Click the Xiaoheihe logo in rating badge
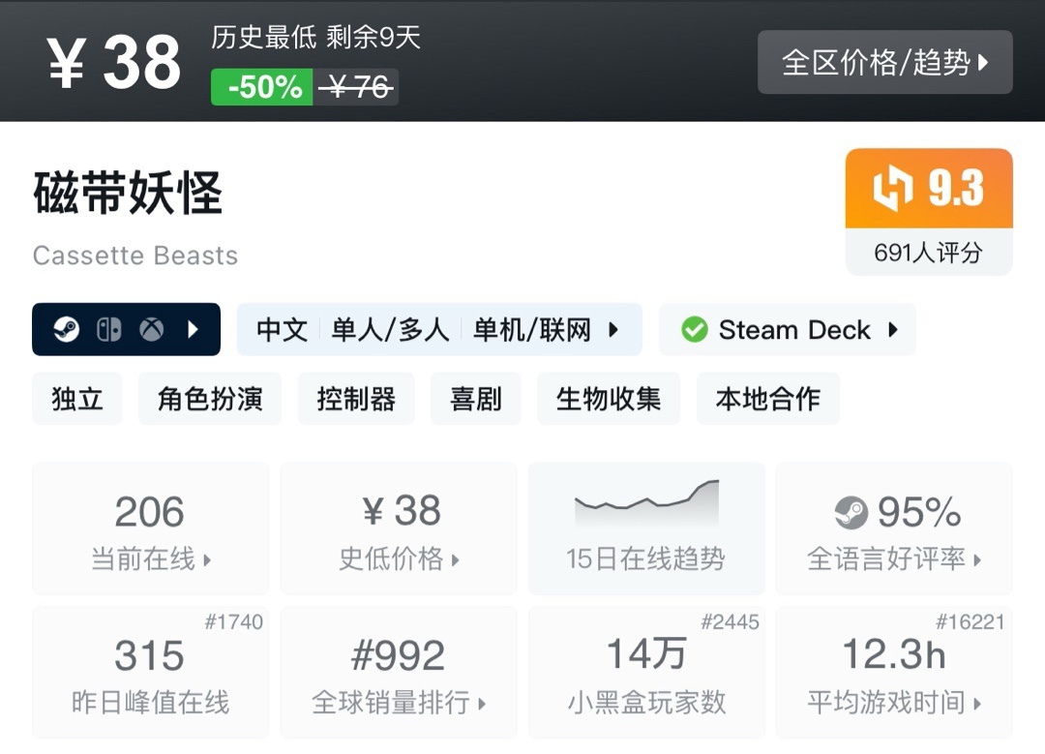 coord(892,188)
